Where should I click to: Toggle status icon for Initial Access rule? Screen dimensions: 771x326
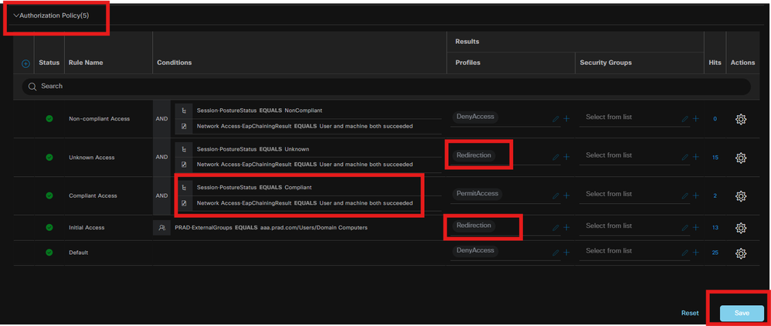(49, 228)
